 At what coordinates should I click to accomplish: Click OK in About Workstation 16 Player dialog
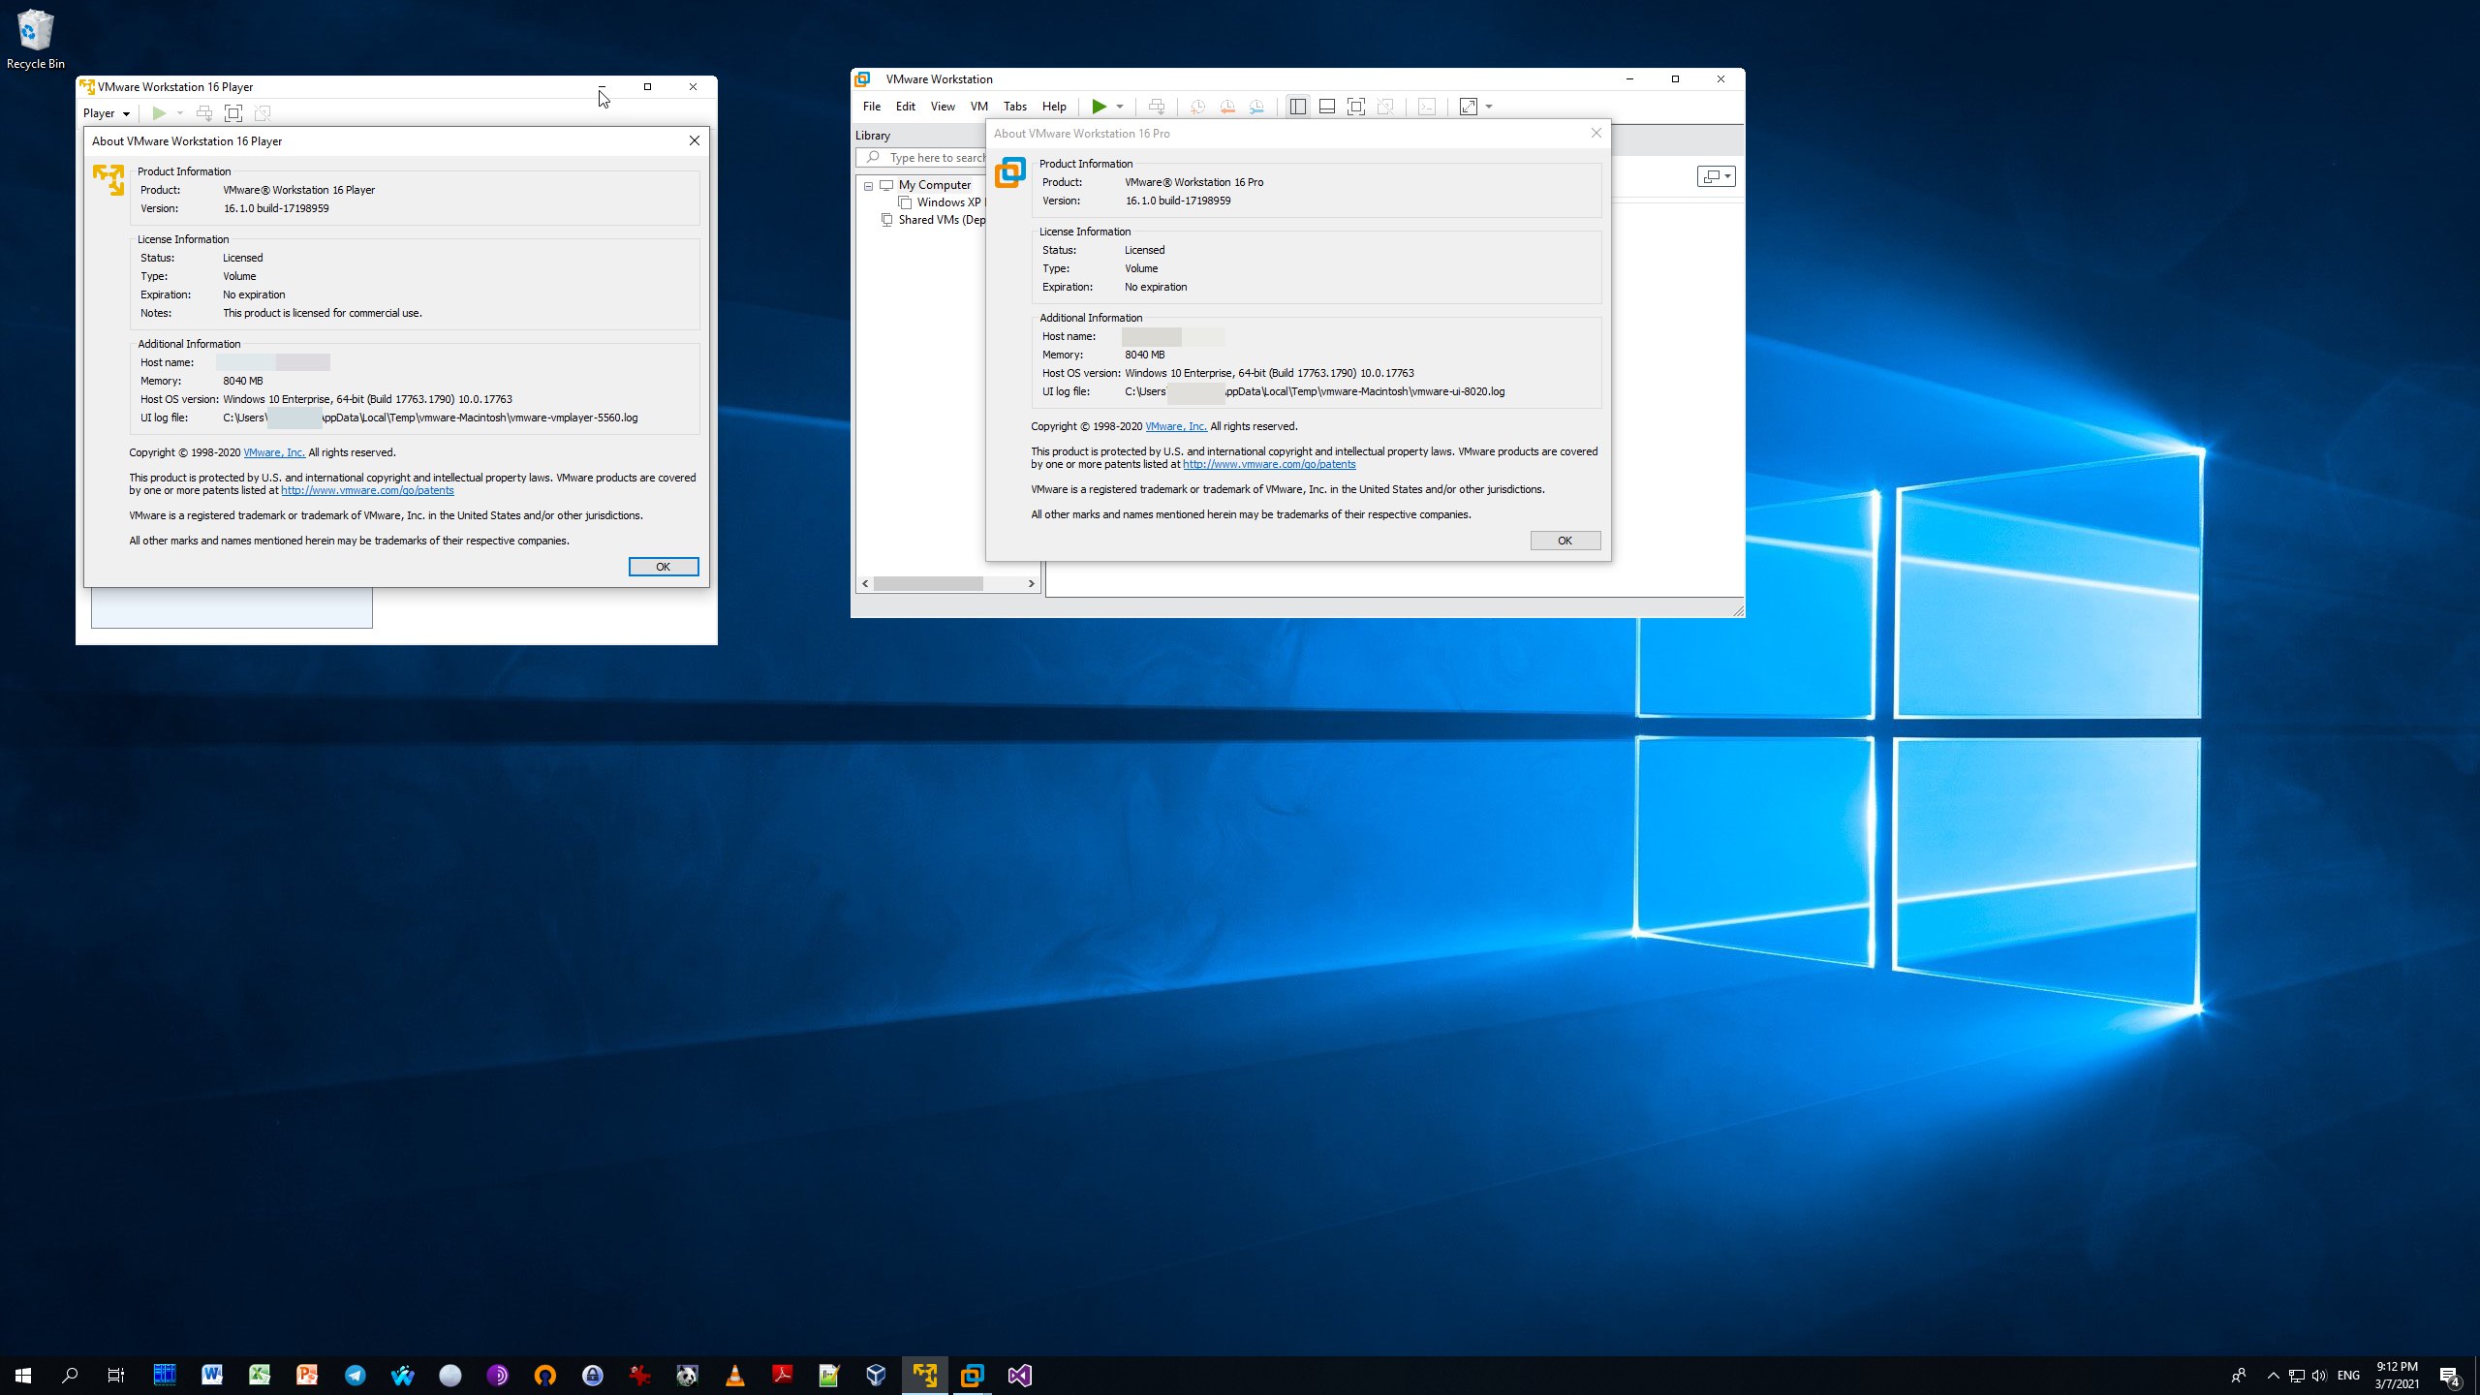pos(664,567)
